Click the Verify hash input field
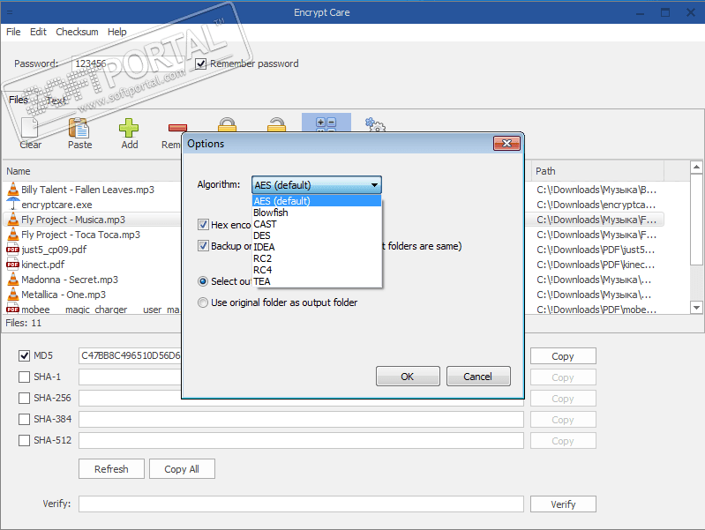 point(301,504)
